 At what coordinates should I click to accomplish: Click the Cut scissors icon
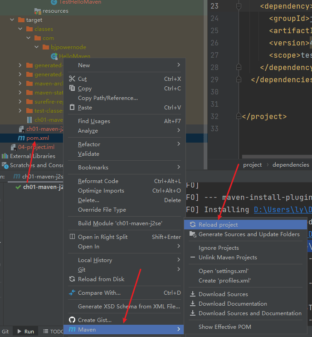(72, 79)
